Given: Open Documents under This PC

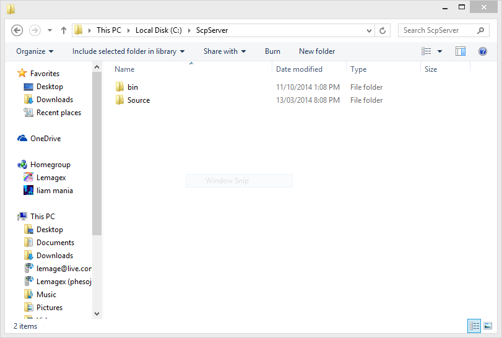Looking at the screenshot, I should (55, 243).
